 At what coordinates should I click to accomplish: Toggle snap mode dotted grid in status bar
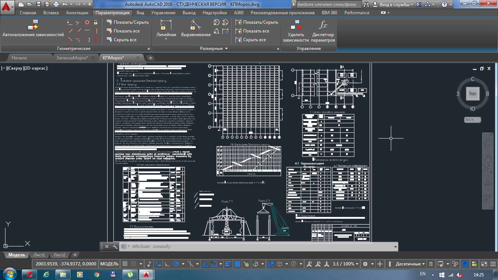[x=134, y=264]
